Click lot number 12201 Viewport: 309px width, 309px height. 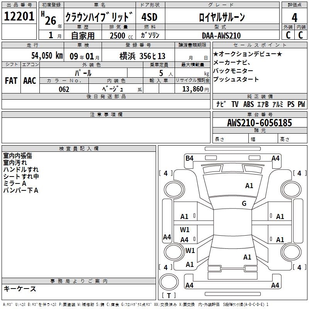(x=19, y=17)
